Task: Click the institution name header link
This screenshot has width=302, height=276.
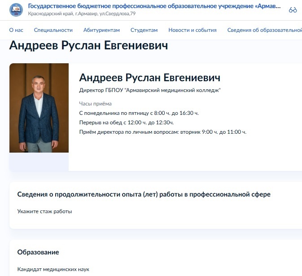Action: 154,6
